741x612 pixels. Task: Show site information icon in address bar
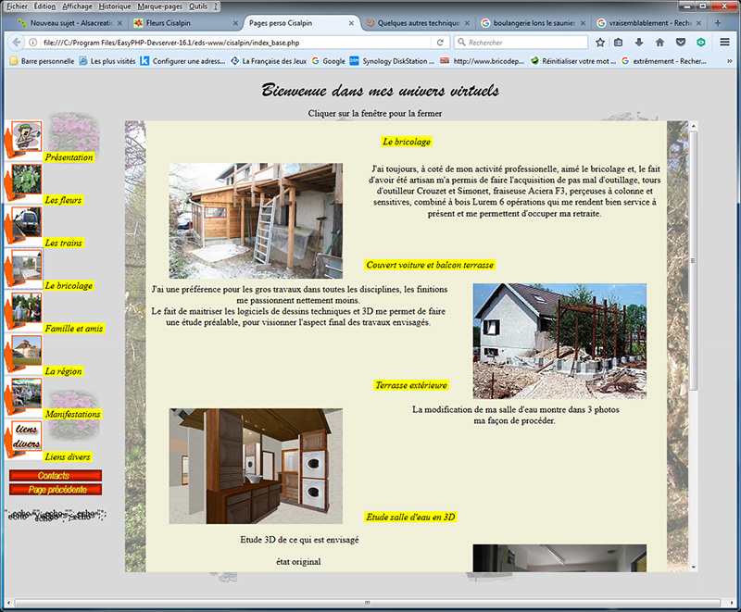[x=32, y=43]
